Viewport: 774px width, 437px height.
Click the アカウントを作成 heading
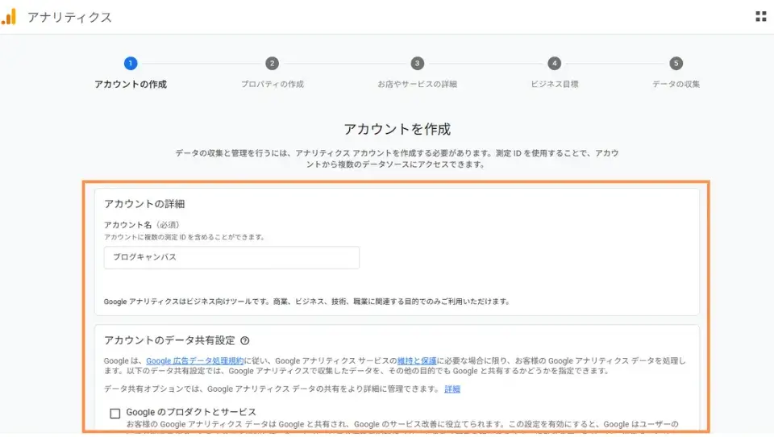tap(397, 129)
